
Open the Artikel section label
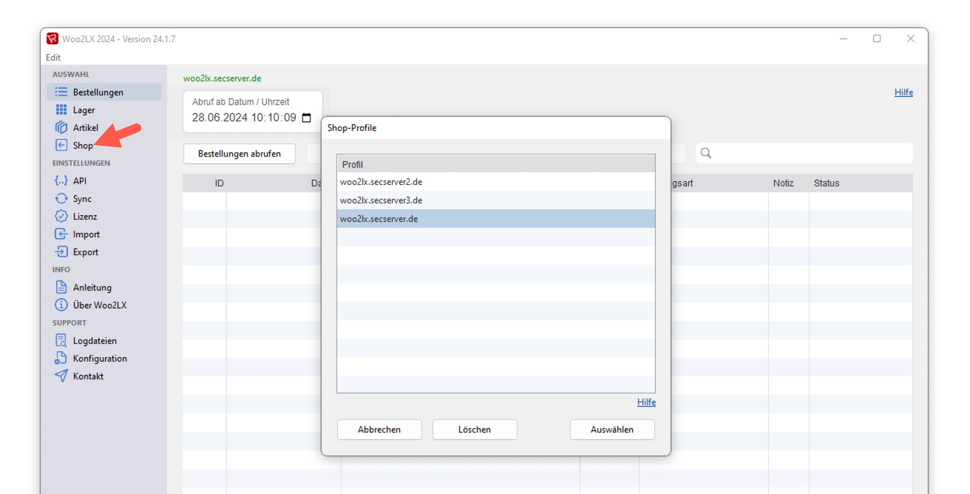85,128
